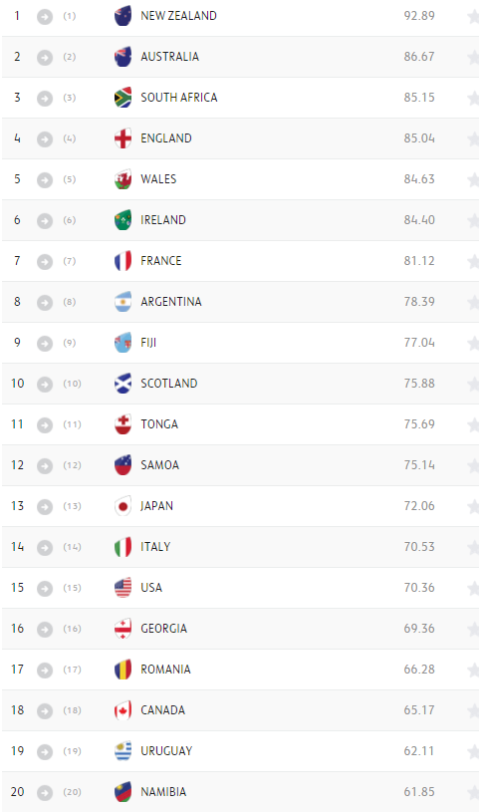Image resolution: width=484 pixels, height=812 pixels.
Task: Toggle favourite star for France
Action: (473, 261)
